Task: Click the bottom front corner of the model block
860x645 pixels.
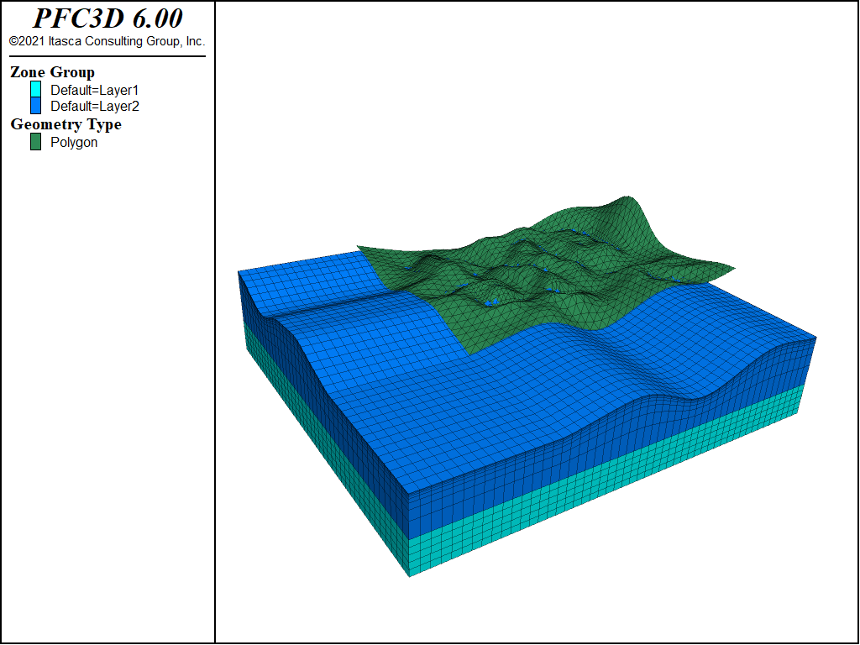Action: pos(410,576)
